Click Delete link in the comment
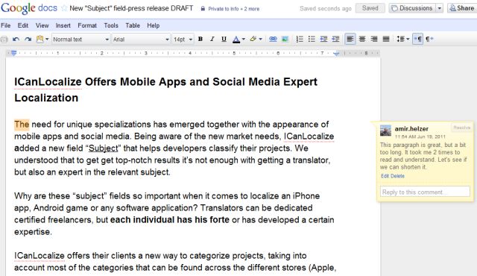The height and width of the screenshot is (276, 477). 397,176
